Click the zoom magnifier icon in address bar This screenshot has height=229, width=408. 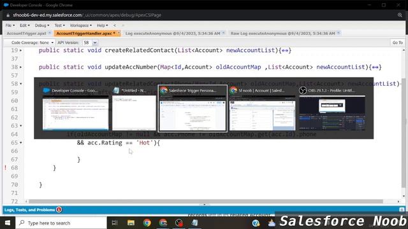400,15
